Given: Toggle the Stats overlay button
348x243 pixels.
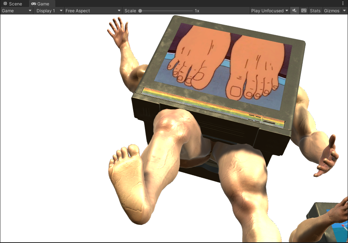Looking at the screenshot, I should point(315,11).
